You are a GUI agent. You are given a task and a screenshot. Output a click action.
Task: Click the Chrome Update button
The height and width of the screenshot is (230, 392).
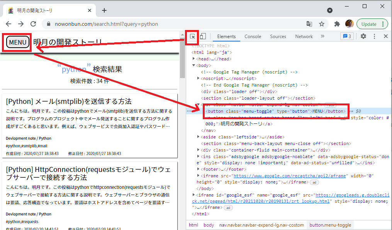coord(369,24)
